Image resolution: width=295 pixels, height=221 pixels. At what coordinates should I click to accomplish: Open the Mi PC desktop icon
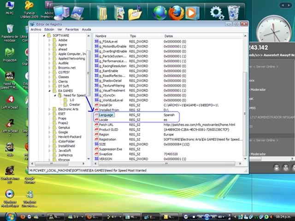click(9, 7)
